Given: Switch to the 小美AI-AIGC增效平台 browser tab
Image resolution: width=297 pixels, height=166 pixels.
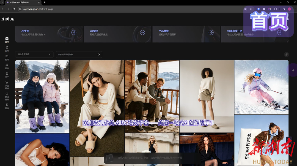Looking at the screenshot, I should click(22, 2).
